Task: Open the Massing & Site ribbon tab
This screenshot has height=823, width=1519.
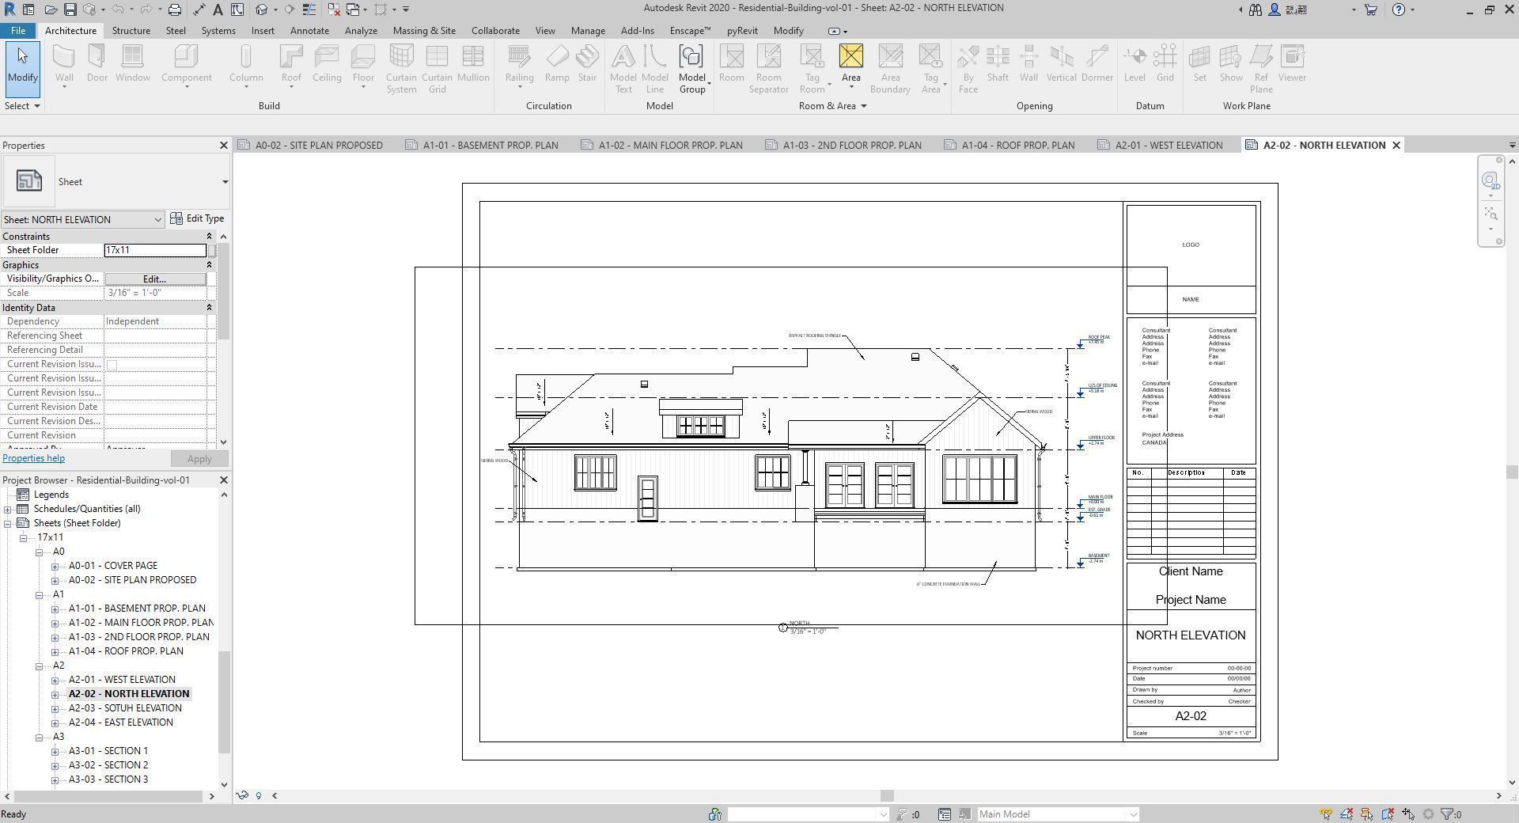Action: 424,31
